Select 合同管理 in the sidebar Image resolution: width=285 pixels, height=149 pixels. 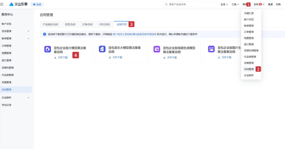point(16,90)
